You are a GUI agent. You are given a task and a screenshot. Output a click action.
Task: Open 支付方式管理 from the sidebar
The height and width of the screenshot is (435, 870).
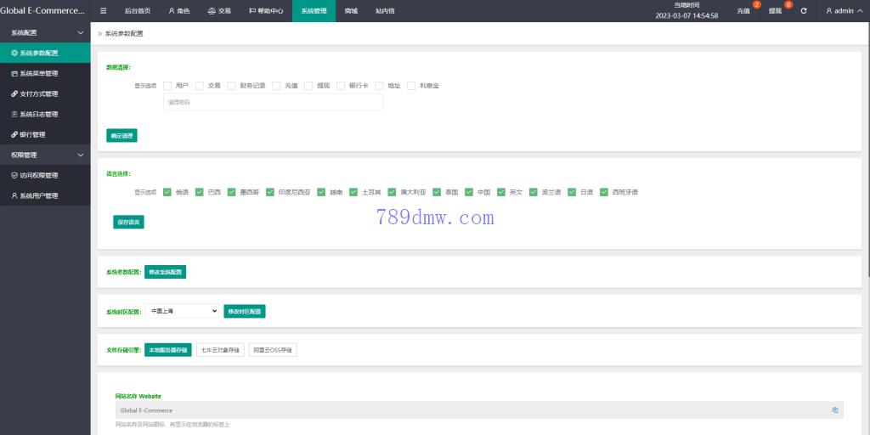coord(38,93)
